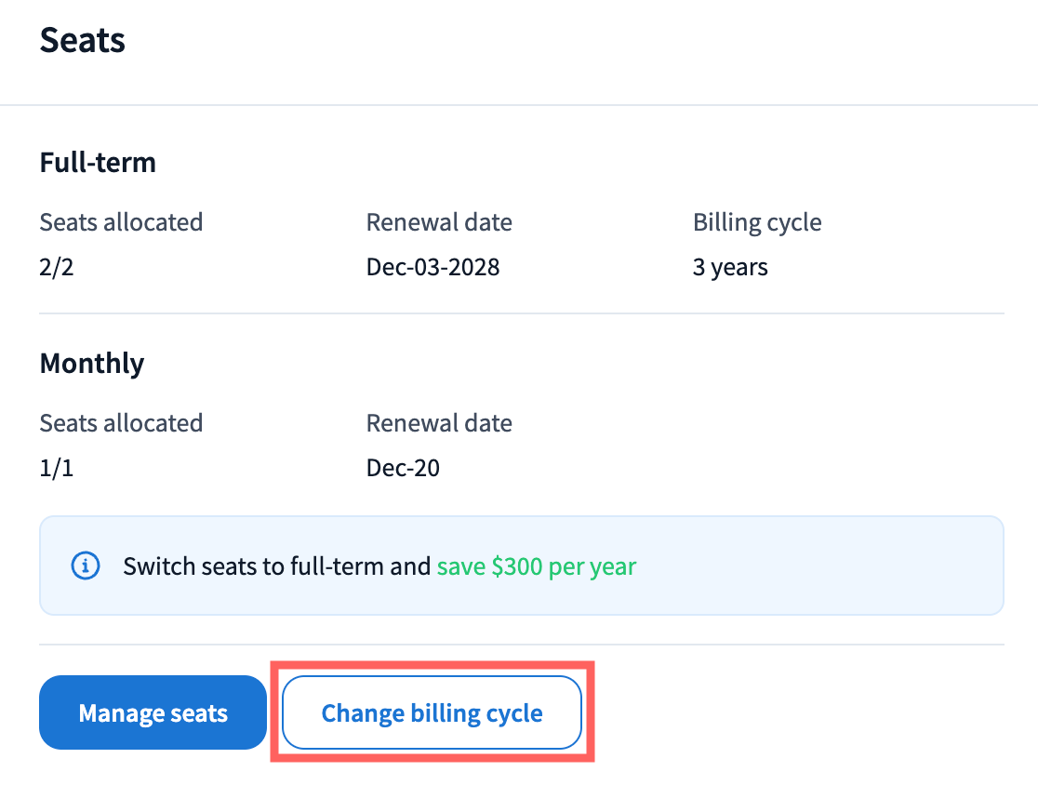The width and height of the screenshot is (1038, 785).
Task: Click the Full-term Renewal date label
Action: [x=439, y=223]
